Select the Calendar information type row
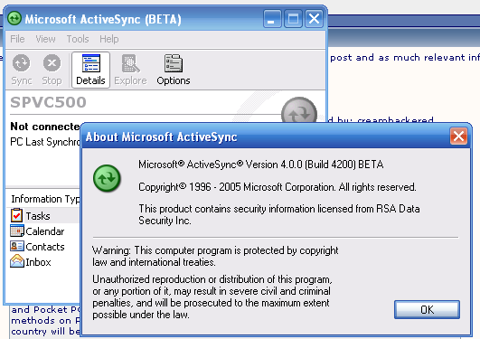This screenshot has height=339, width=480. tap(42, 231)
